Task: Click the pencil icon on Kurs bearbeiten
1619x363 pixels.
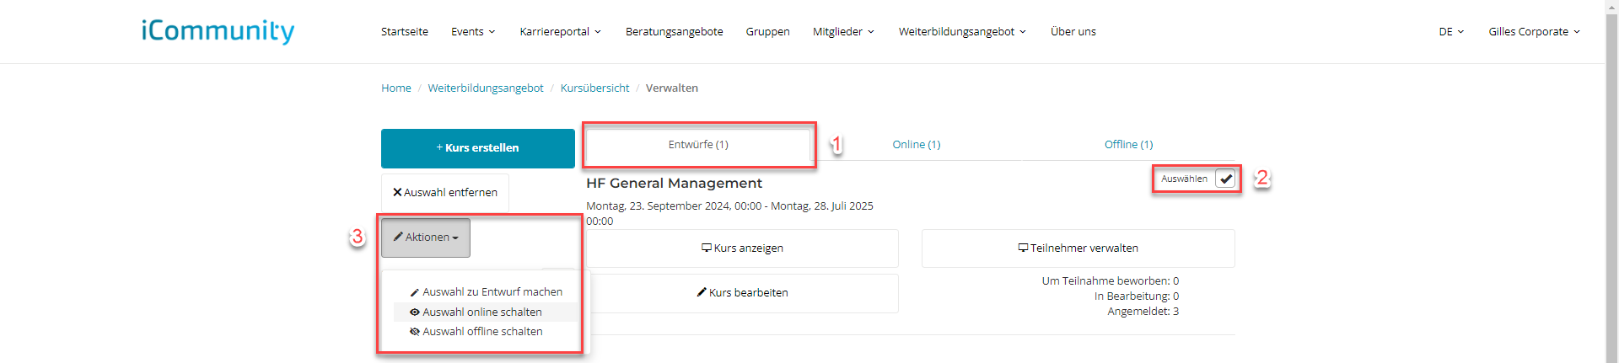Action: (702, 292)
